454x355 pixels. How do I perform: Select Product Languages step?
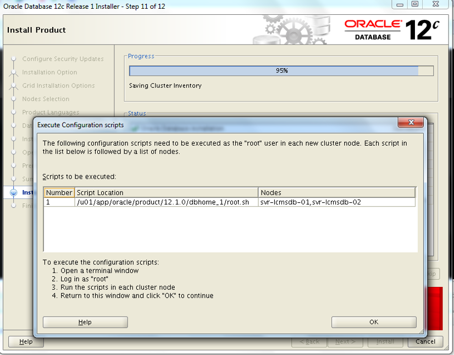coord(51,112)
